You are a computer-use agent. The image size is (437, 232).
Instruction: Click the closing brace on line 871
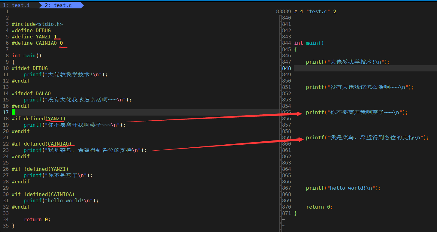[296, 213]
